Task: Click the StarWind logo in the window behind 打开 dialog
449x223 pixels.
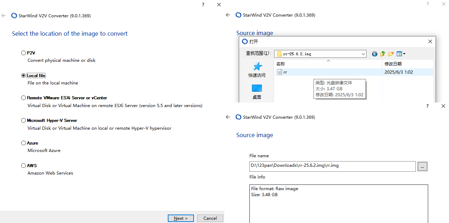Action: pos(238,15)
